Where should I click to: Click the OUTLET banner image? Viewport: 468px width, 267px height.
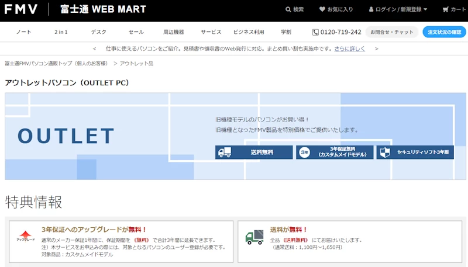[x=236, y=136]
